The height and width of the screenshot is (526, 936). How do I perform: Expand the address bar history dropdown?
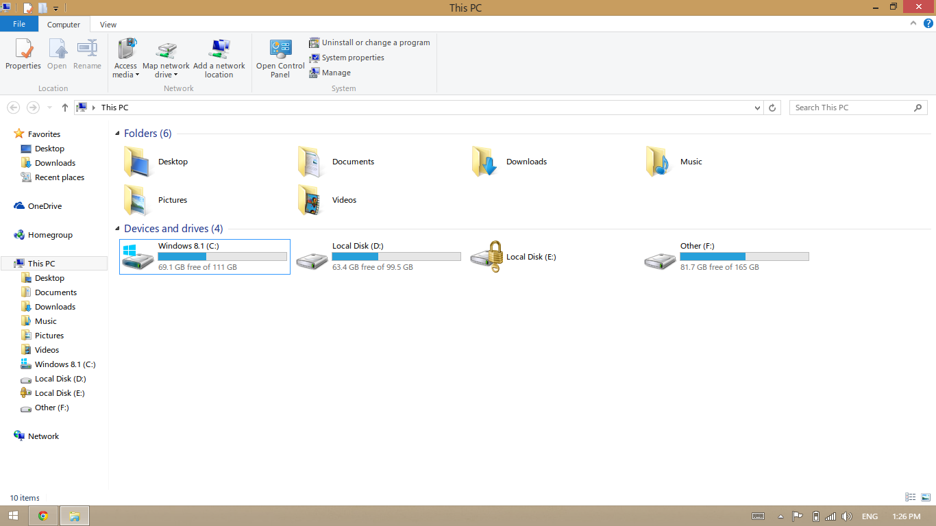click(x=757, y=108)
